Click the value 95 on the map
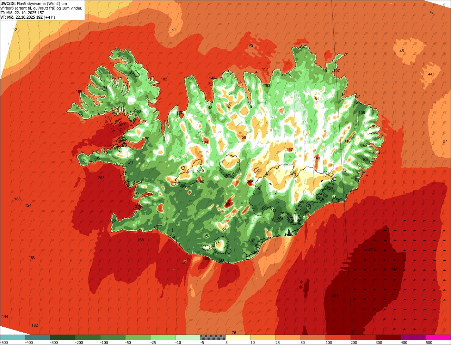The image size is (451, 345). 98,158
